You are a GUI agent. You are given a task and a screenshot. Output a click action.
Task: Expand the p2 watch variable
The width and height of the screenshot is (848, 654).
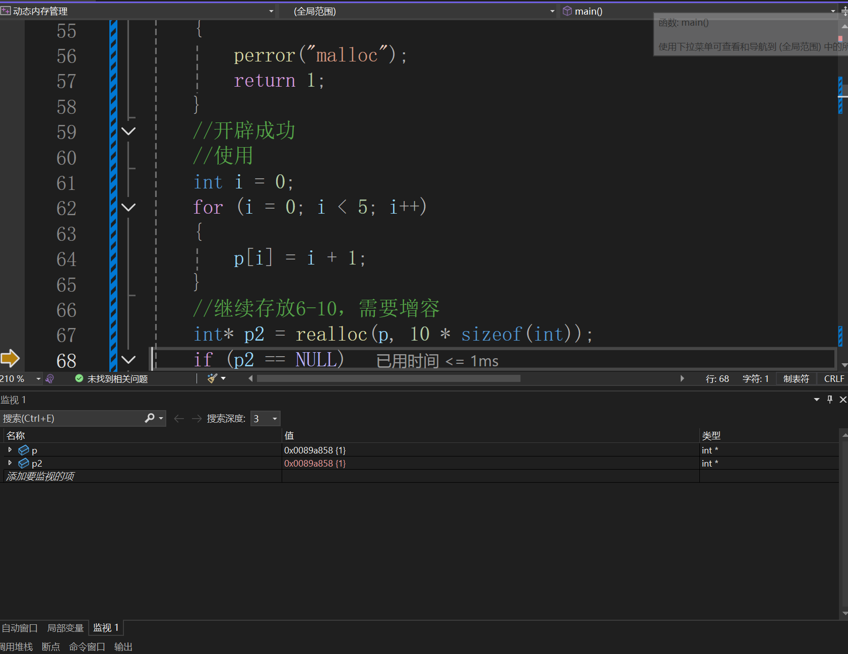tap(10, 463)
